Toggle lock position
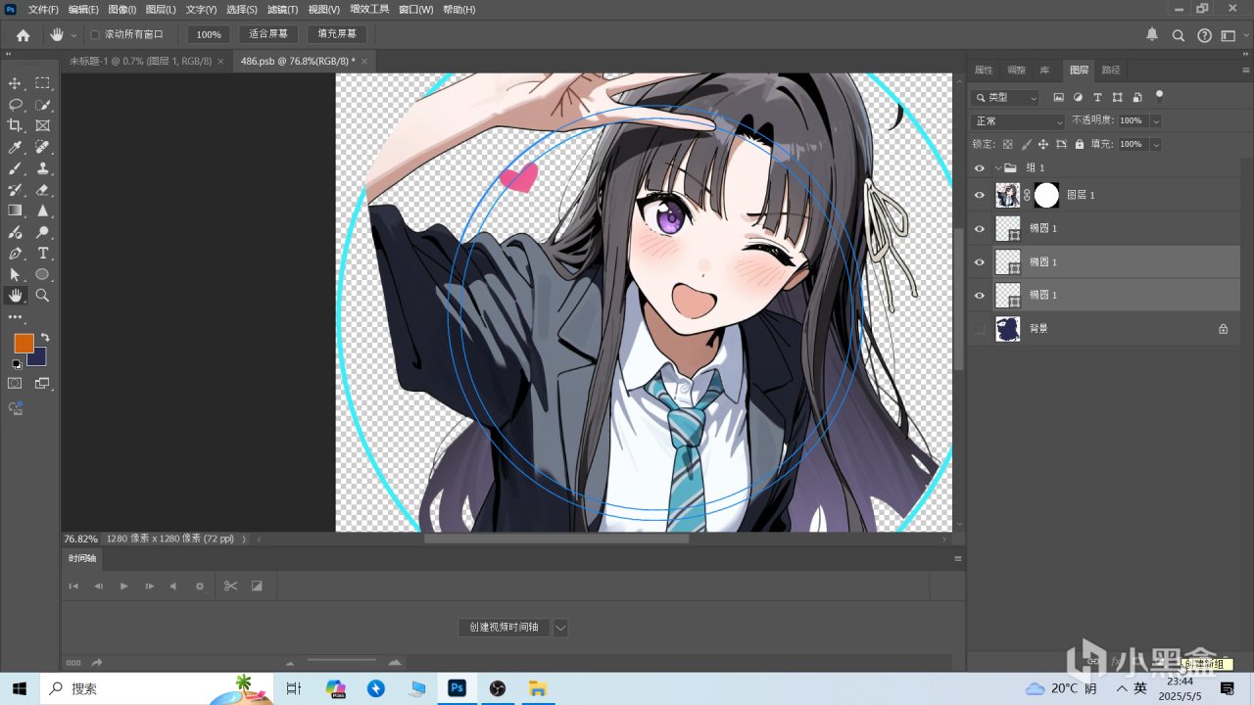 click(x=1043, y=144)
